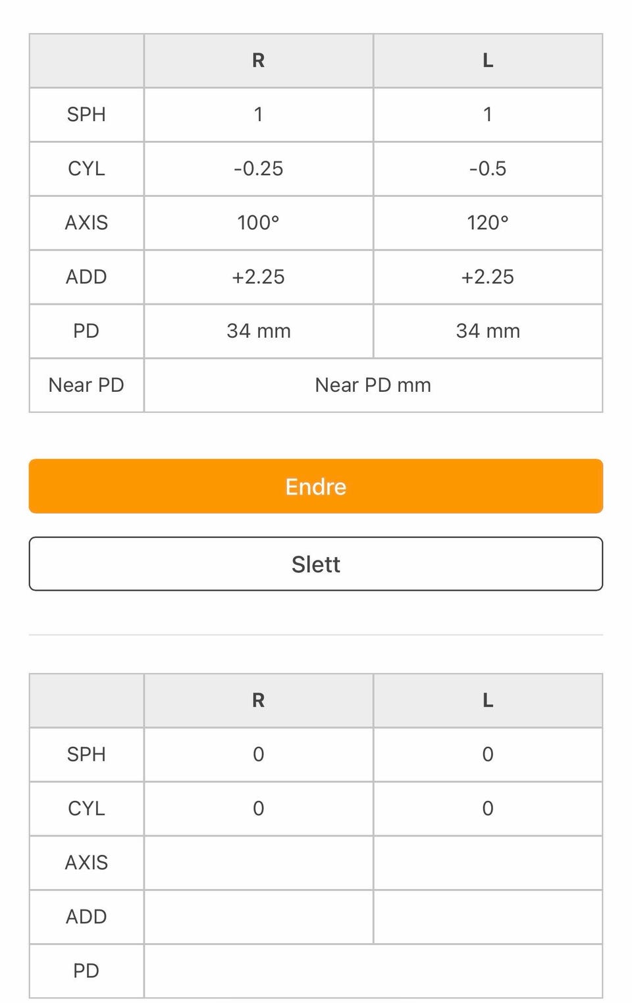The image size is (632, 1003).
Task: Click empty right AXIS cell in second table
Action: tap(258, 863)
